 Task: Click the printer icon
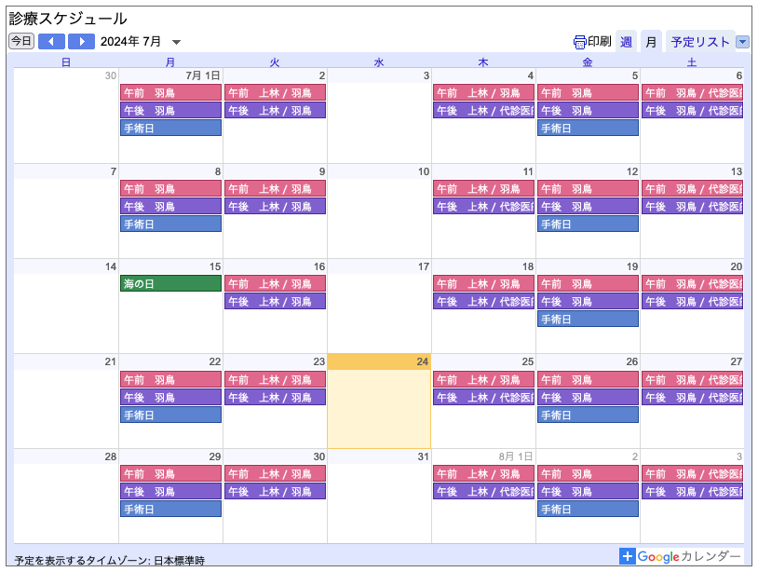pos(579,42)
